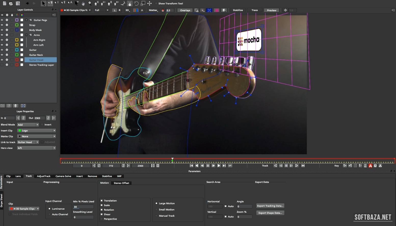Click the Create X-Spline layer pen tool

96,3
